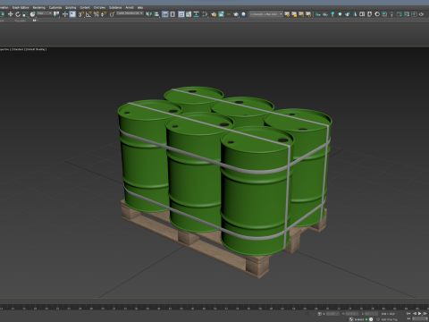
Task: Open Edit Named Selection Sets
Action: click(112, 14)
